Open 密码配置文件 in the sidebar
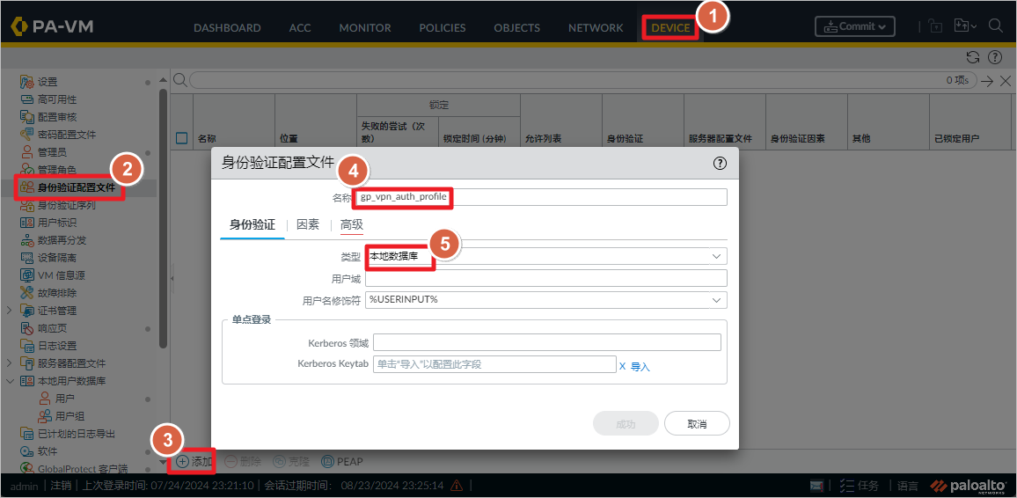Image resolution: width=1017 pixels, height=498 pixels. 67,135
